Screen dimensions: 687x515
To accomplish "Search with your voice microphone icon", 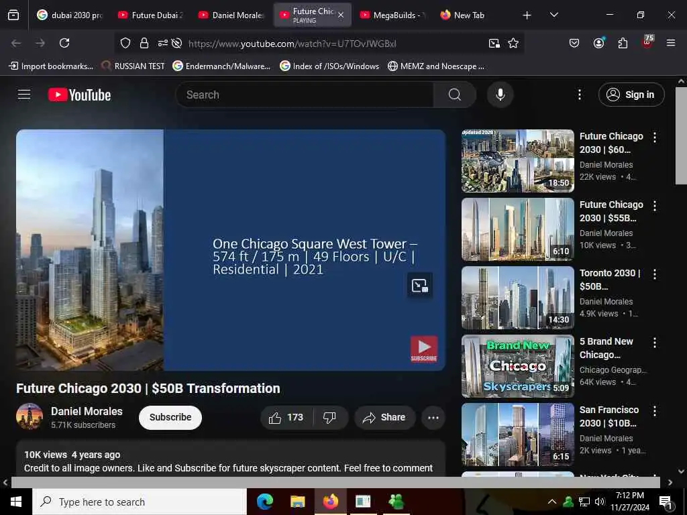I will 500,95.
